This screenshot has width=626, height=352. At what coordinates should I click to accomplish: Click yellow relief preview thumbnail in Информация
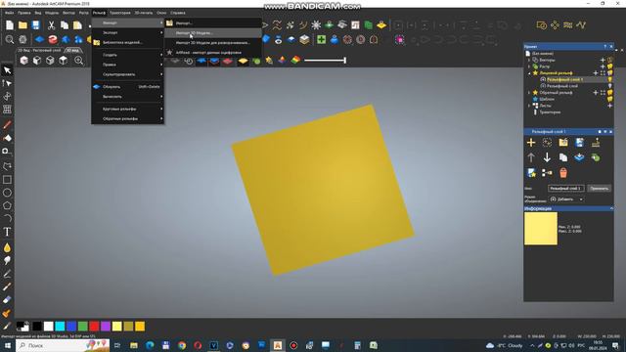pos(541,228)
